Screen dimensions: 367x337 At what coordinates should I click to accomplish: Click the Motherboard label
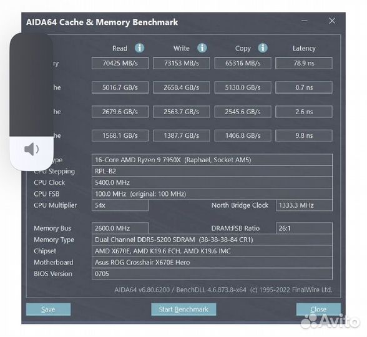[x=54, y=262]
